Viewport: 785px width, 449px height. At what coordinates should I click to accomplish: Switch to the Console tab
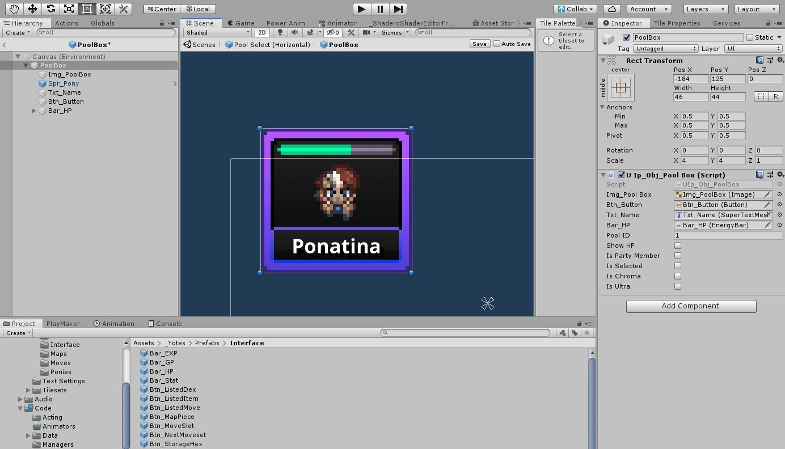tap(165, 324)
